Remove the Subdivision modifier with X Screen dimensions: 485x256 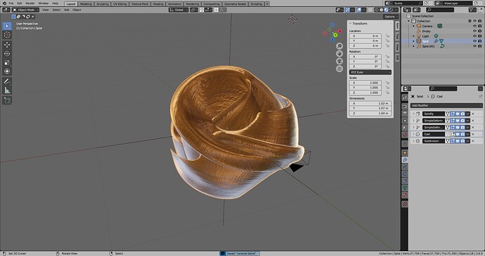point(472,141)
